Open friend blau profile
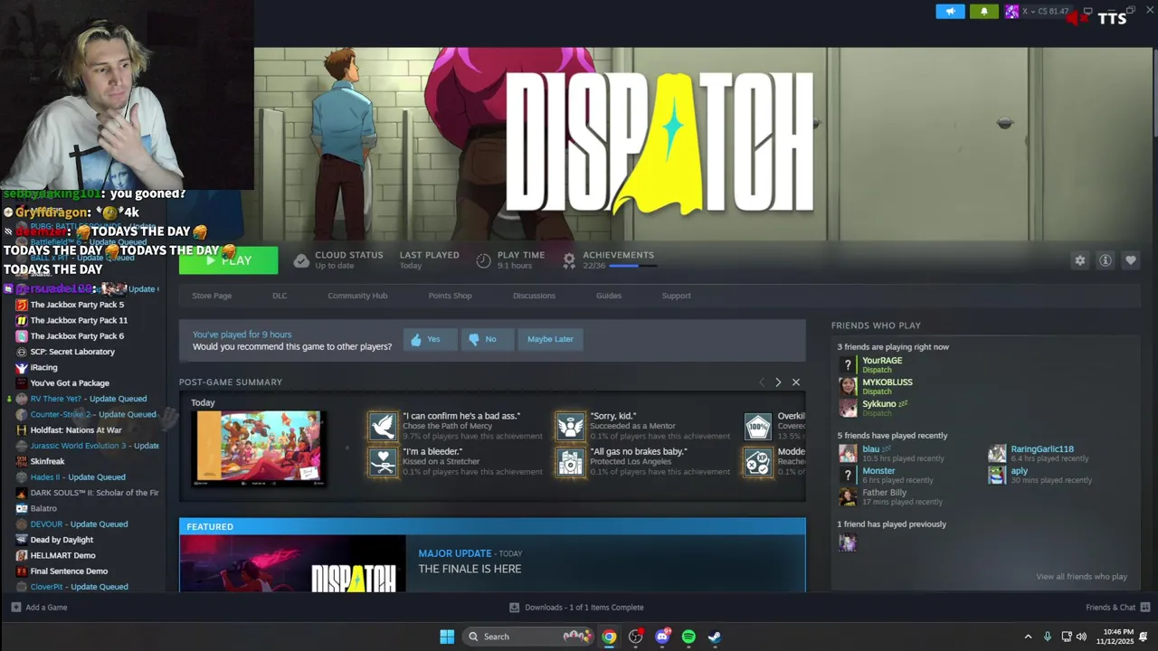This screenshot has width=1158, height=651. pos(870,449)
